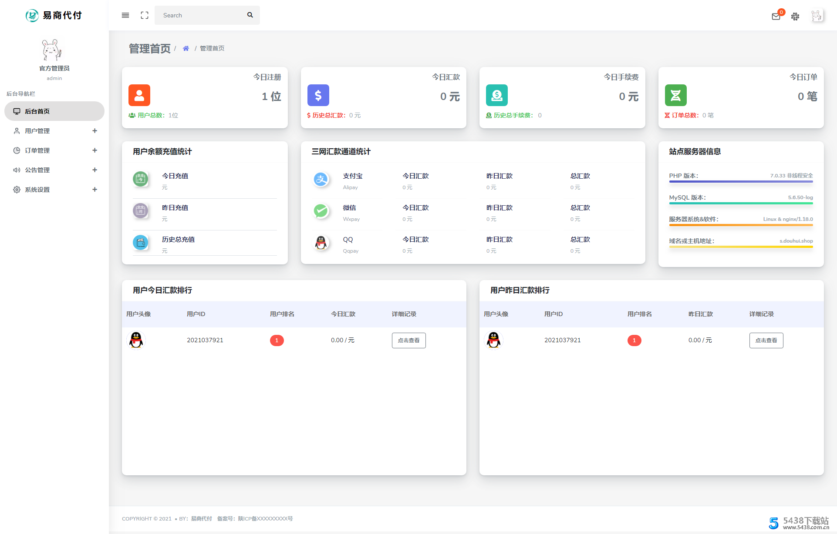This screenshot has height=534, width=837.
Task: Toggle the hamburger sidebar menu icon
Action: (x=125, y=15)
